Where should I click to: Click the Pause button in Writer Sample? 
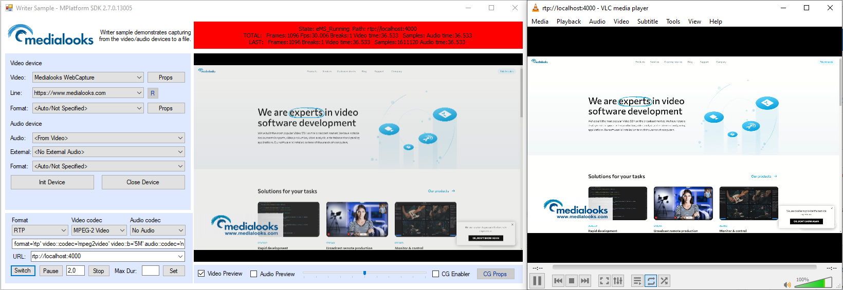point(51,270)
